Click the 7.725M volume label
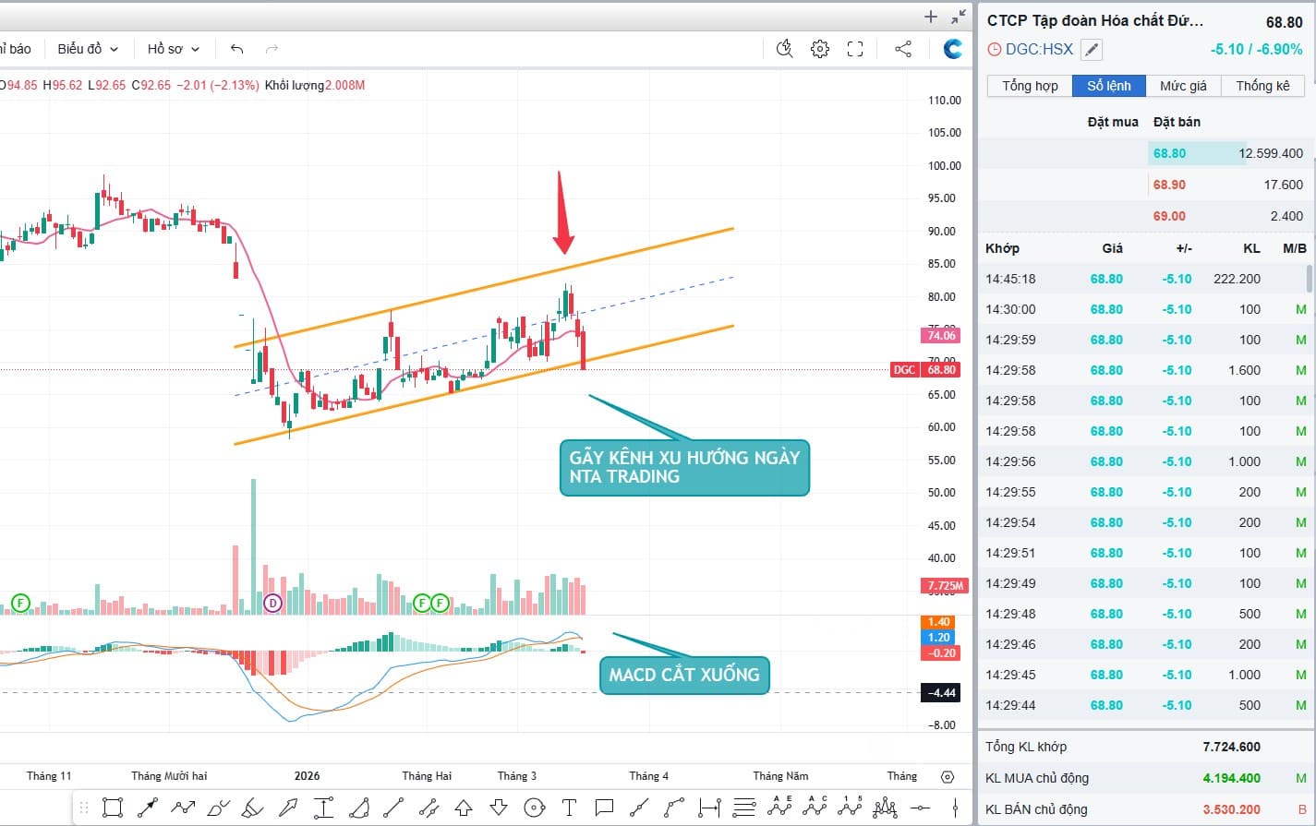This screenshot has width=1316, height=826. [x=945, y=585]
